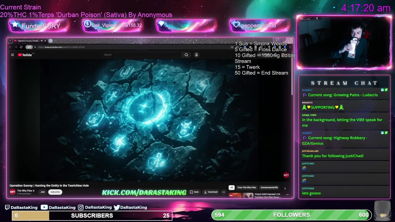Viewport: 395px width, 222px height.
Task: Click the heart icon on the empty banner
Action: 161,24
